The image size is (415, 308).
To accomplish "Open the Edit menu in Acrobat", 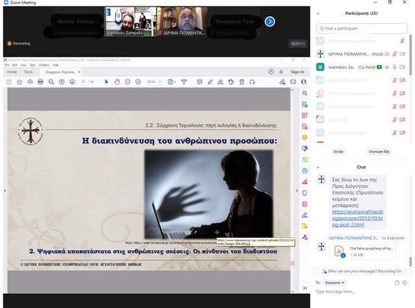I will click(x=15, y=65).
